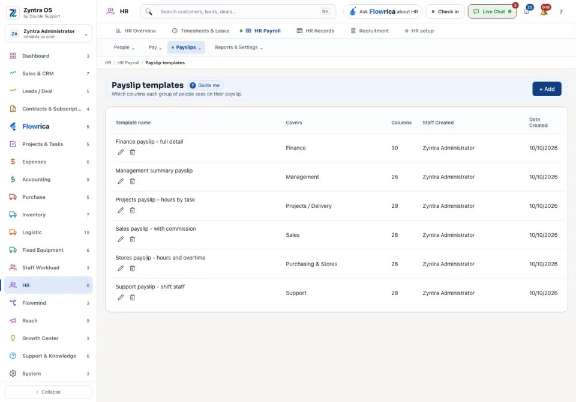
Task: Click the Guide me button
Action: coord(206,85)
